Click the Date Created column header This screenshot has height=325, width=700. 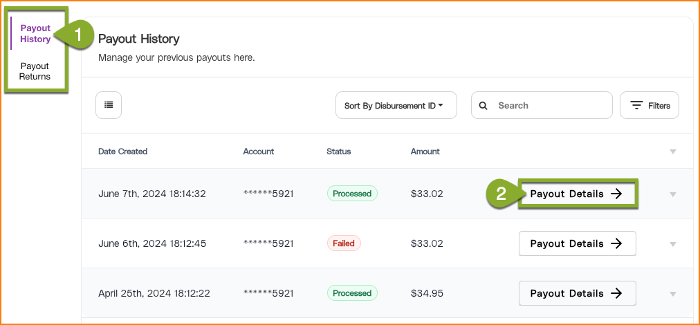[122, 151]
